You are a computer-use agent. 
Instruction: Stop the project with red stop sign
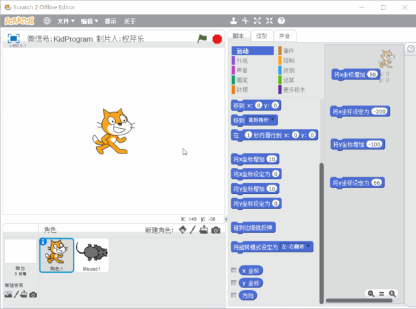[217, 39]
